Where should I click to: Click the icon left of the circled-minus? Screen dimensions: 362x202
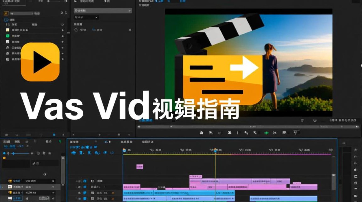302,121
